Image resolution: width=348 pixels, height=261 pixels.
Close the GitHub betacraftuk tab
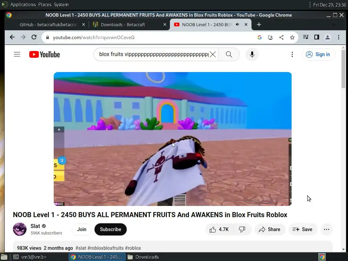point(84,24)
